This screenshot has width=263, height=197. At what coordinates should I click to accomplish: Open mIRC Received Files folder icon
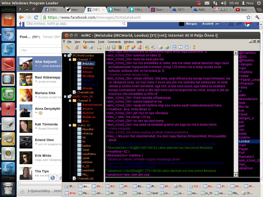tap(147, 47)
